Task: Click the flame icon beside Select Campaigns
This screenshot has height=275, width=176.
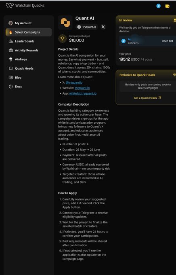Action: (10, 32)
